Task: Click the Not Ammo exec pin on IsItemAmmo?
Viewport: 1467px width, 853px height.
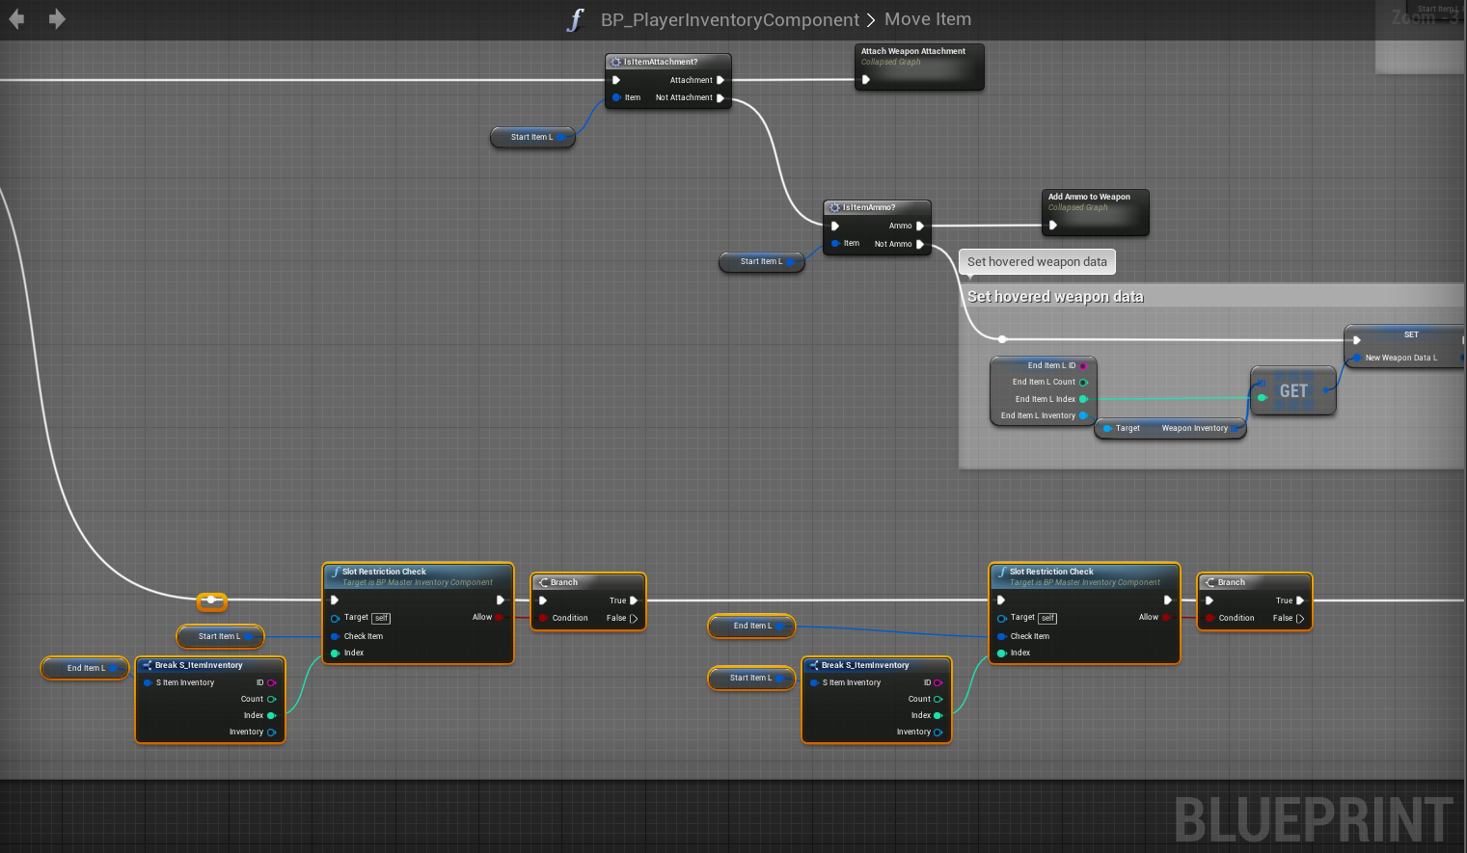Action: click(x=920, y=244)
